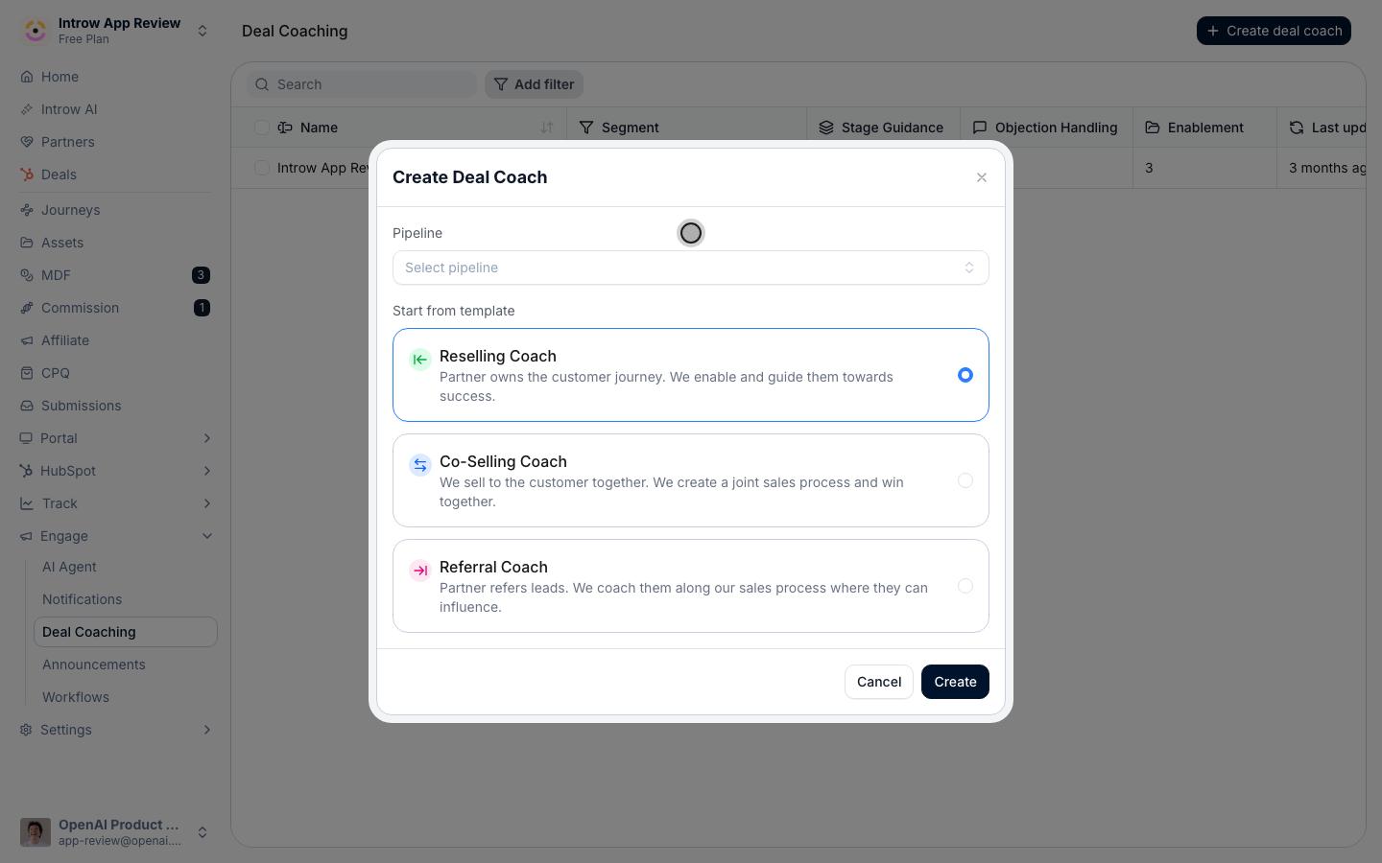Click the MDF icon in sidebar
The height and width of the screenshot is (863, 1382).
pos(27,275)
